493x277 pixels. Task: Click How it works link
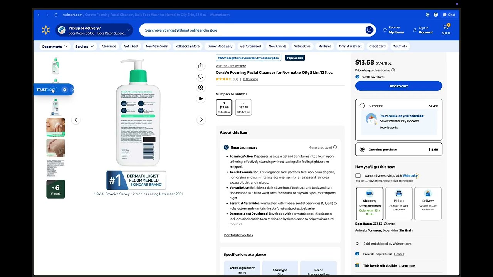(x=389, y=128)
